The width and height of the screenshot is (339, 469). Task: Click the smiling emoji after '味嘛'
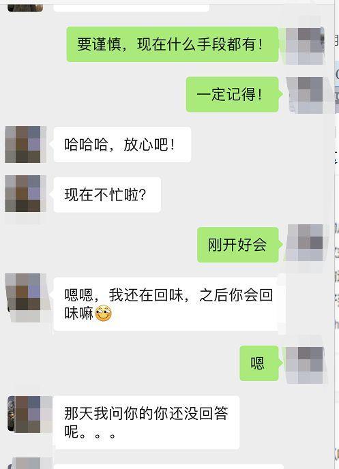tap(104, 314)
